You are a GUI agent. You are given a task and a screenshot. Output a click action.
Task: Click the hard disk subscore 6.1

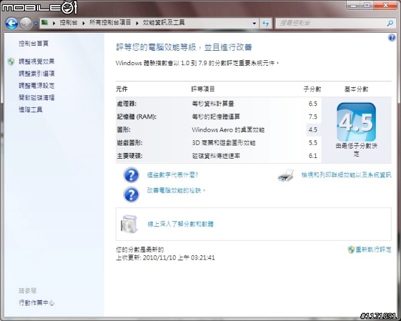click(x=313, y=156)
